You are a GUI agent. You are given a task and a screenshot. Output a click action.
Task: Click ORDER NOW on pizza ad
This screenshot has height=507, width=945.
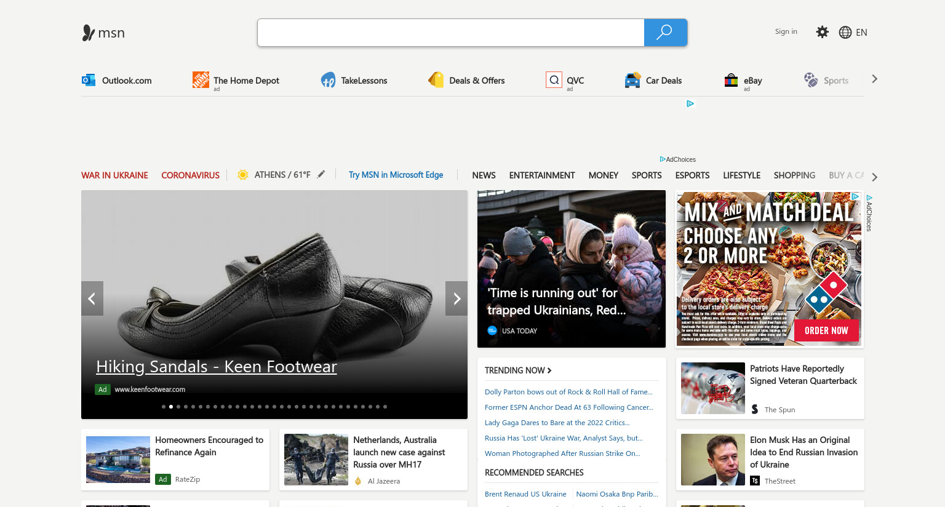click(826, 330)
